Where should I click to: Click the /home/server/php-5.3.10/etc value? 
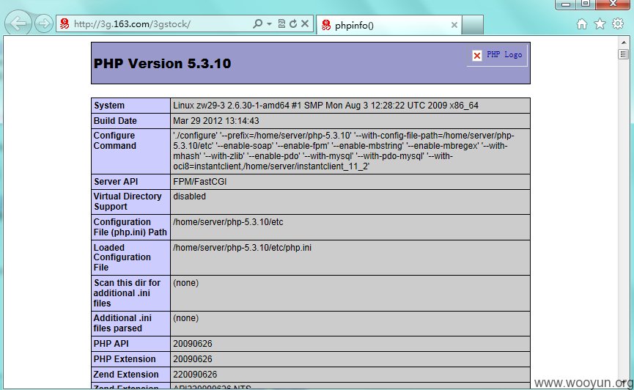click(x=228, y=221)
